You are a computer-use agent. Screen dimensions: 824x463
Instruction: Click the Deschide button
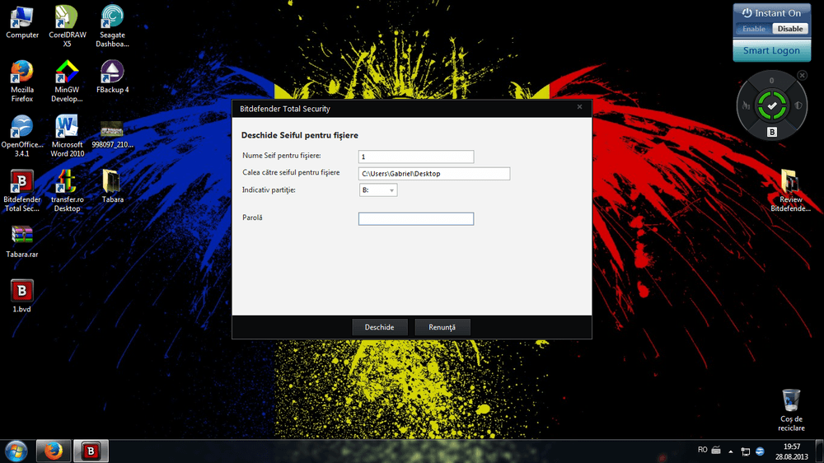click(379, 327)
